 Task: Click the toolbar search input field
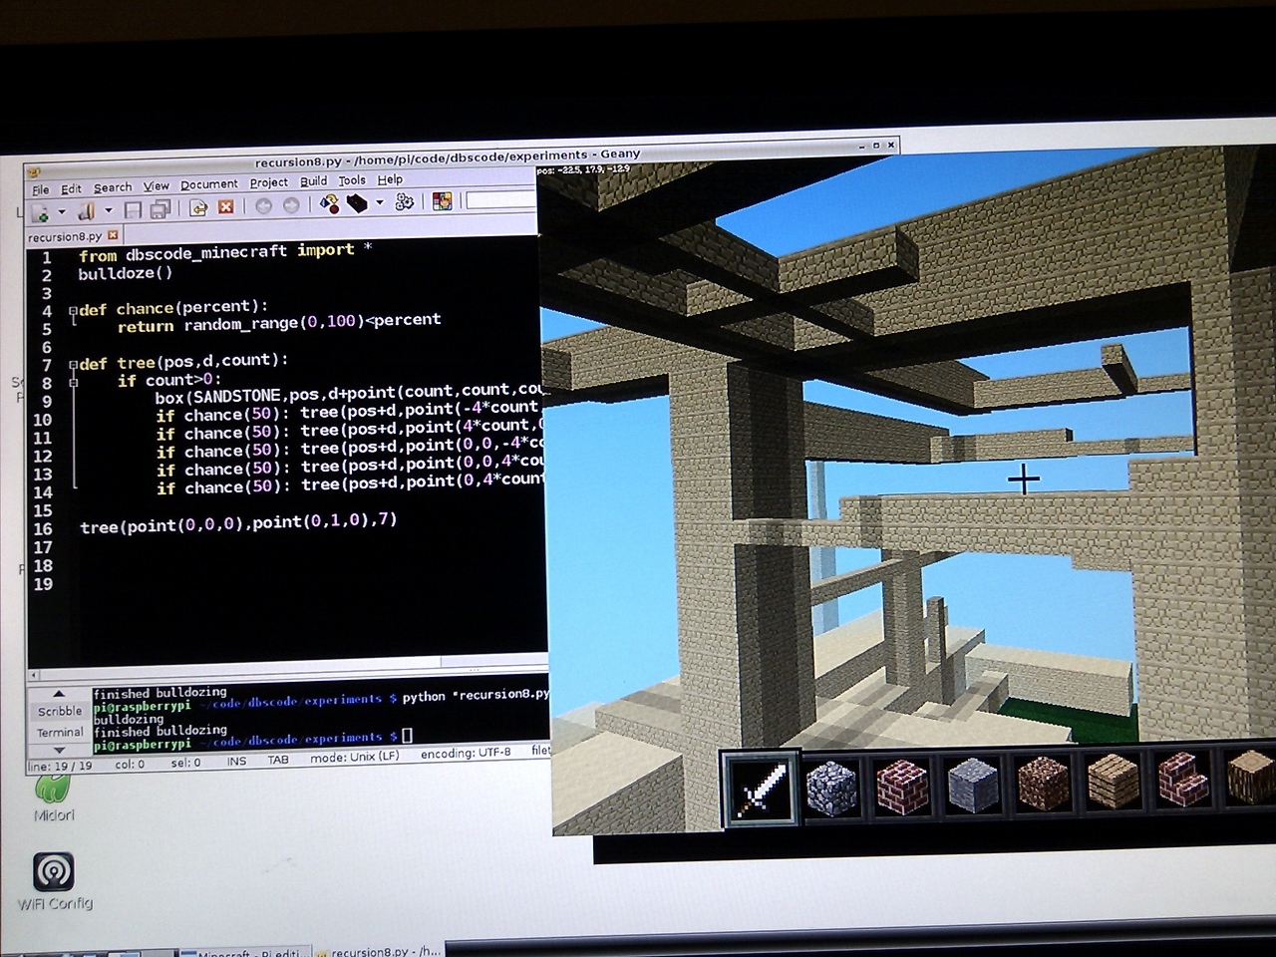pyautogui.click(x=501, y=199)
